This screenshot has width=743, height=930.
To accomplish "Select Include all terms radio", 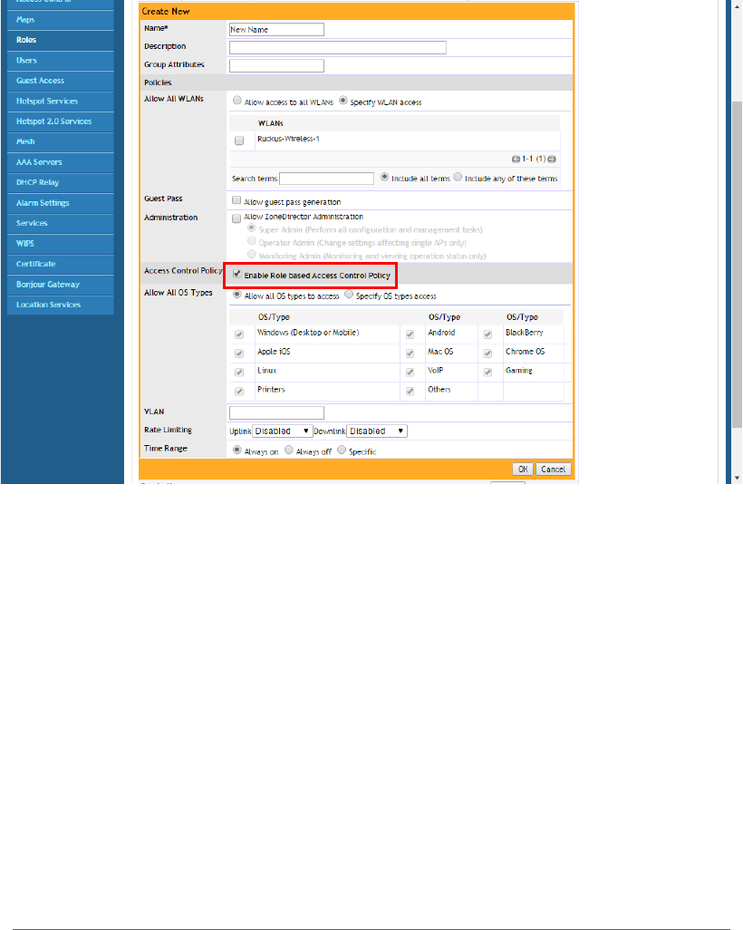I will (x=384, y=177).
